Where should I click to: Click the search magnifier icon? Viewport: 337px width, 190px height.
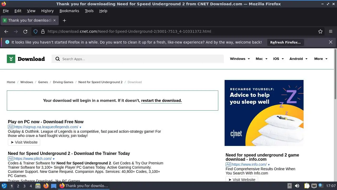click(x=58, y=59)
